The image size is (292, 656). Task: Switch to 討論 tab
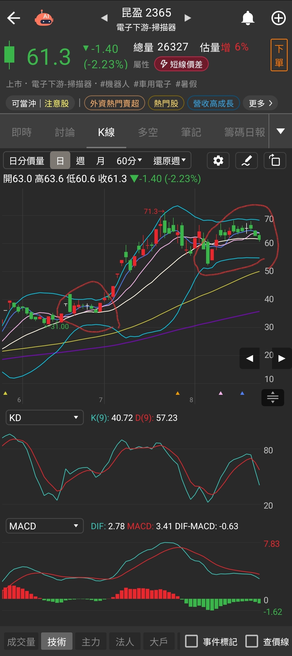tap(65, 132)
